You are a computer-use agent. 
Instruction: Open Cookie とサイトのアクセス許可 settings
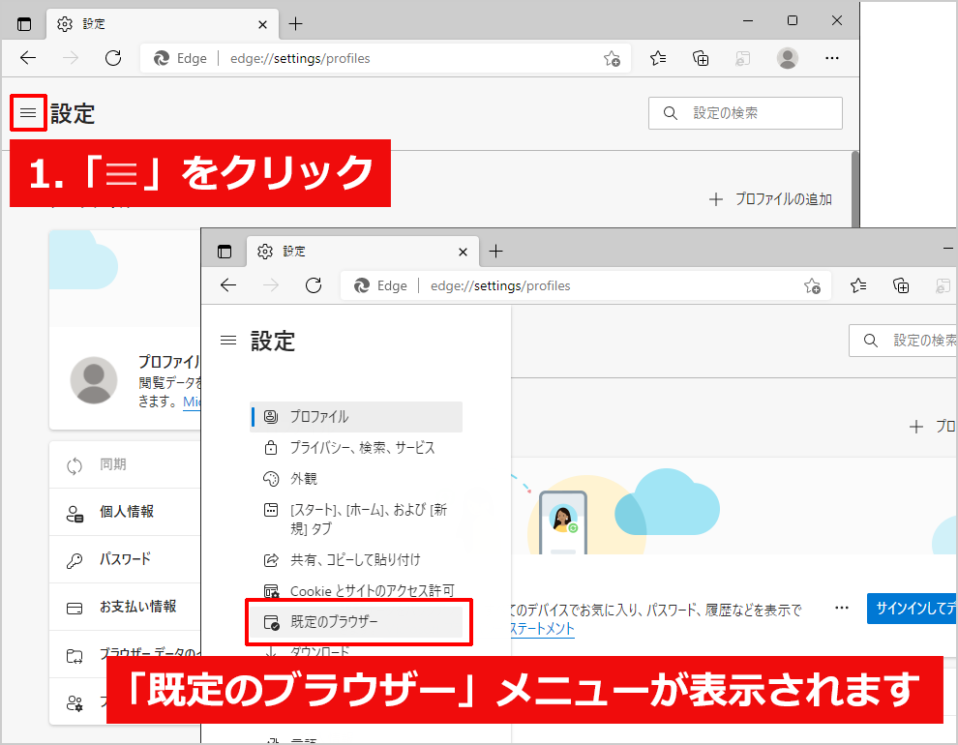pyautogui.click(x=372, y=591)
